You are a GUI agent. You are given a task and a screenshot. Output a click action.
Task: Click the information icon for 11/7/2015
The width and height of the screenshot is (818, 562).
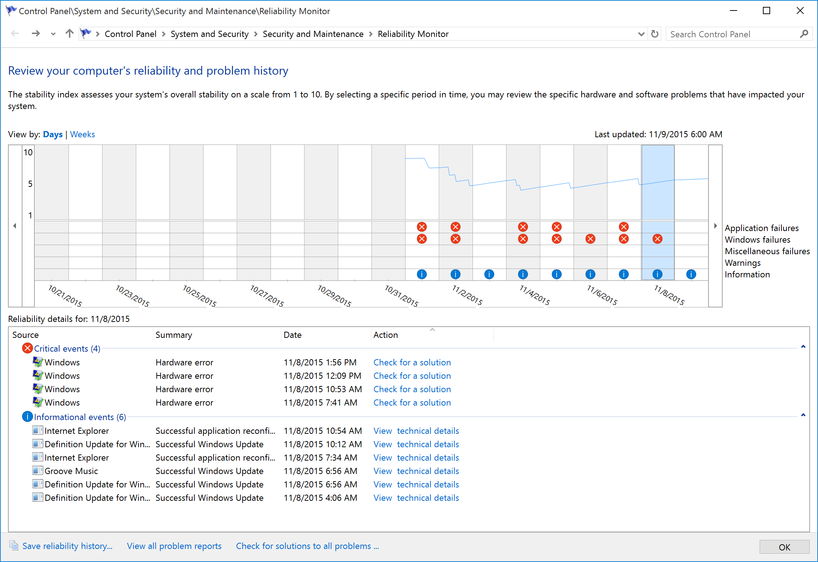(x=623, y=274)
